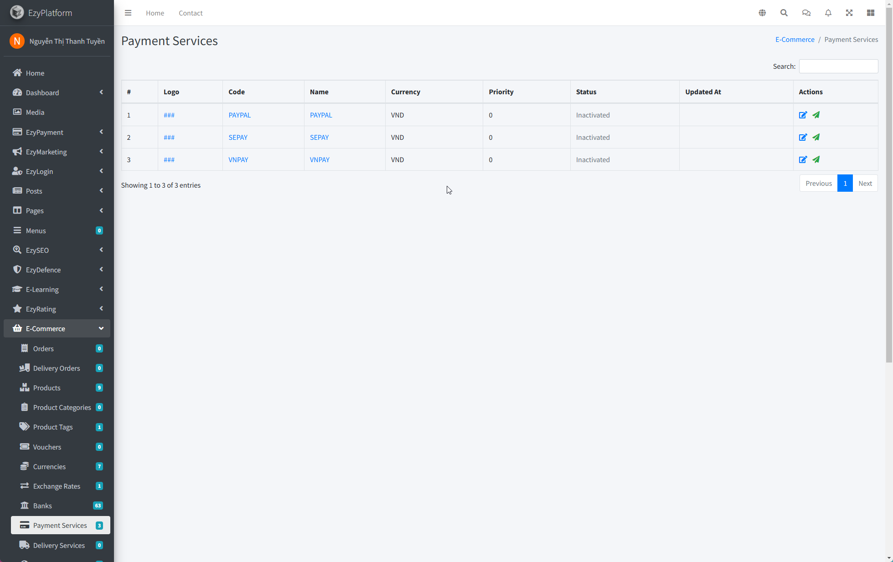Open the language globe icon

click(762, 13)
